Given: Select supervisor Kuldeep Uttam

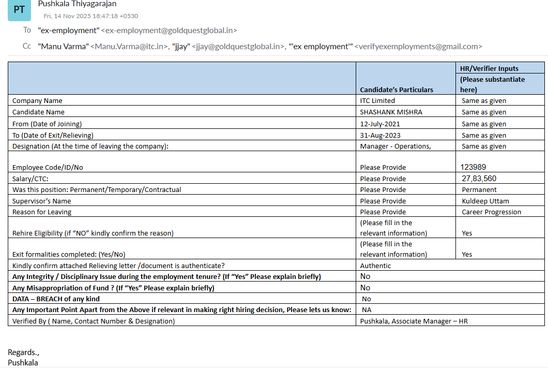Looking at the screenshot, I should [x=485, y=201].
